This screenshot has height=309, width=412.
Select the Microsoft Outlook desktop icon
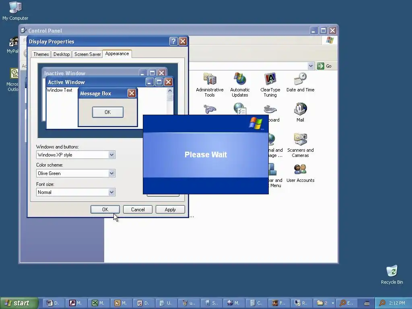point(12,80)
